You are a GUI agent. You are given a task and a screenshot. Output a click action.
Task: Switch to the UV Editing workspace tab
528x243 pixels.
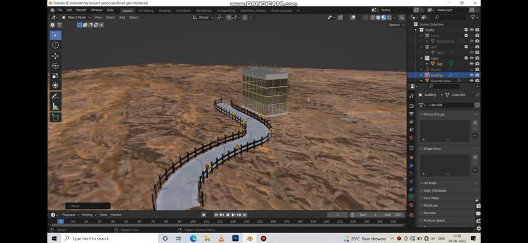[146, 10]
